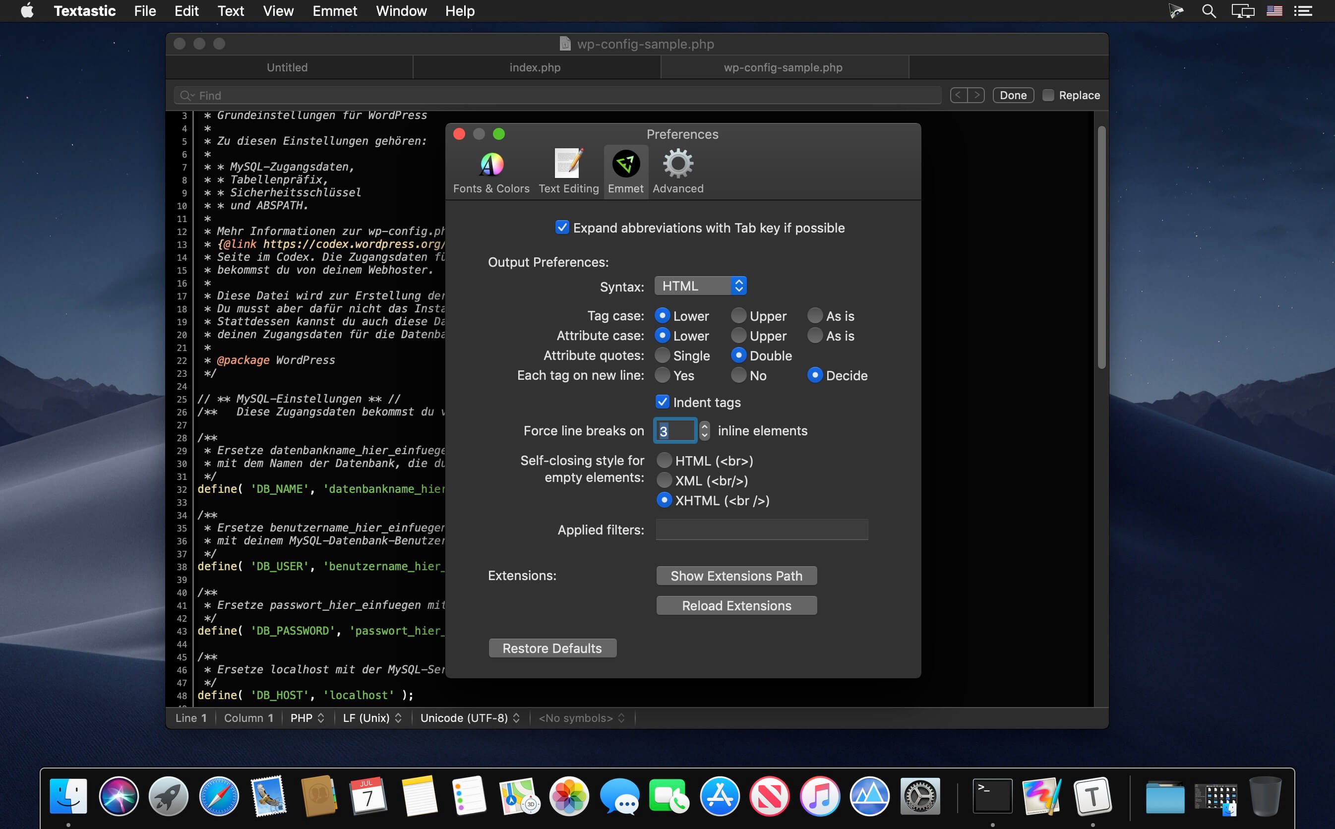
Task: Open the Unicode (UTF-8) encoding dropdown
Action: (x=470, y=718)
